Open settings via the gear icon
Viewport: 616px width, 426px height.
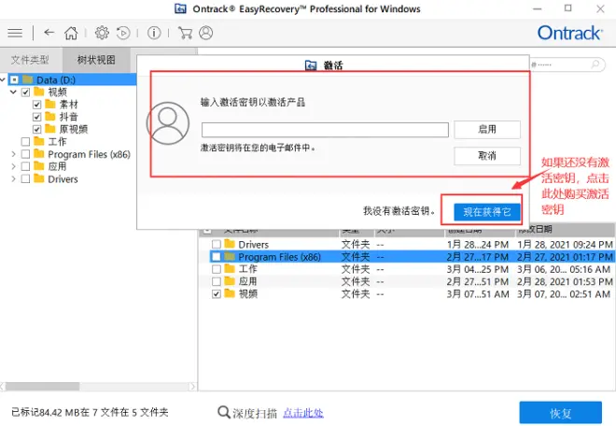[x=102, y=33]
